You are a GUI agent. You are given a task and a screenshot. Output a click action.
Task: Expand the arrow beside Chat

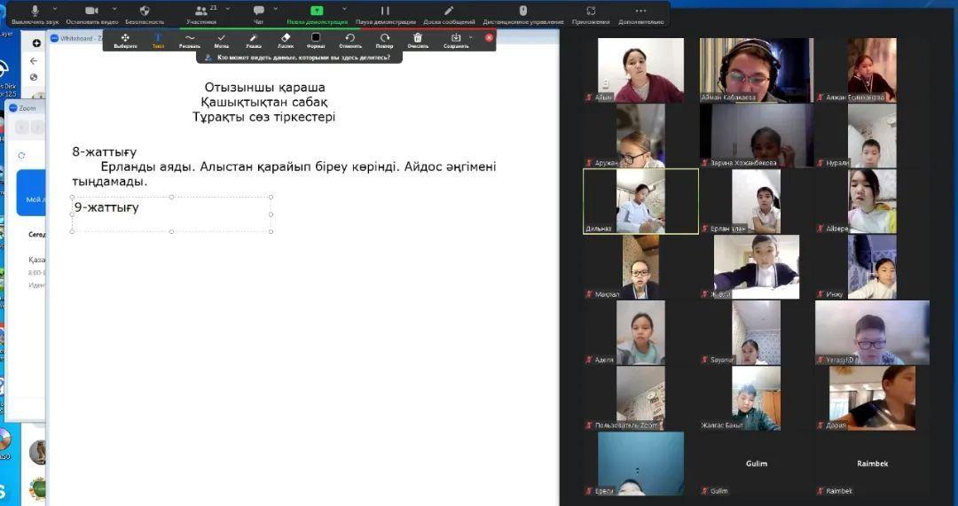[276, 9]
